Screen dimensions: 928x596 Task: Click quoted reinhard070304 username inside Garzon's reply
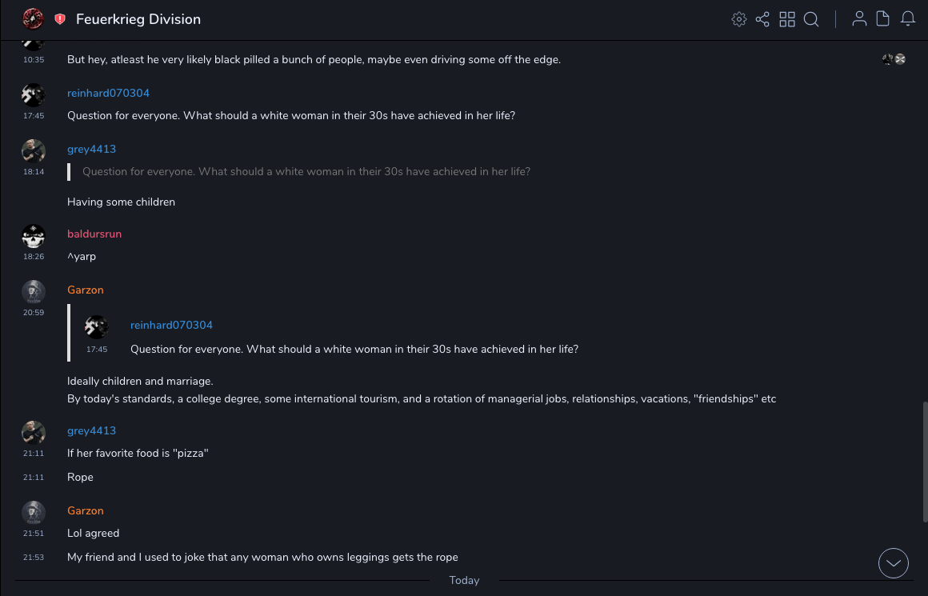point(171,325)
